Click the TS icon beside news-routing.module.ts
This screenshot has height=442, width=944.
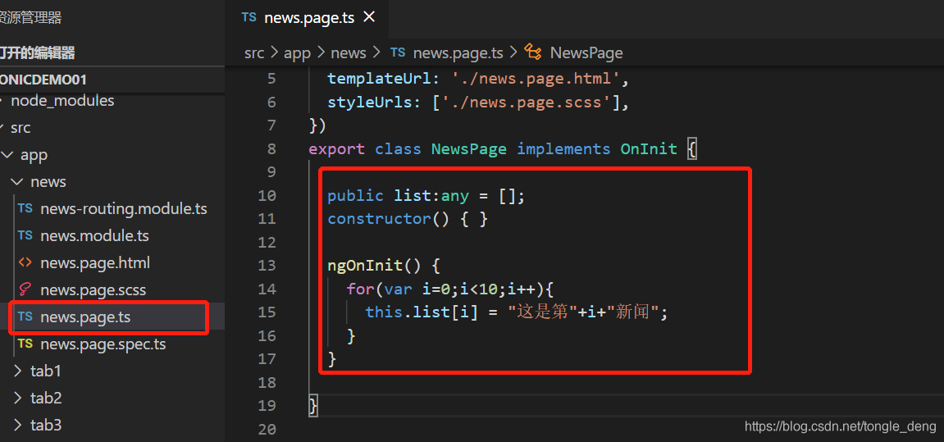25,208
